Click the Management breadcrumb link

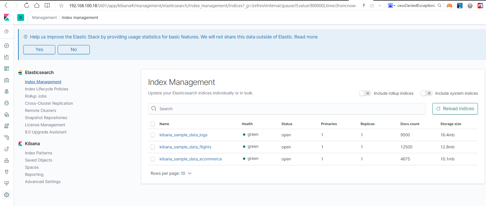(x=44, y=18)
